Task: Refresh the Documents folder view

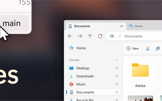Action: point(100,36)
